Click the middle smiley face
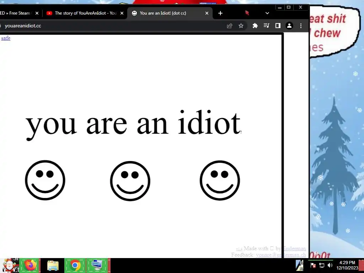The height and width of the screenshot is (273, 364). (130, 181)
